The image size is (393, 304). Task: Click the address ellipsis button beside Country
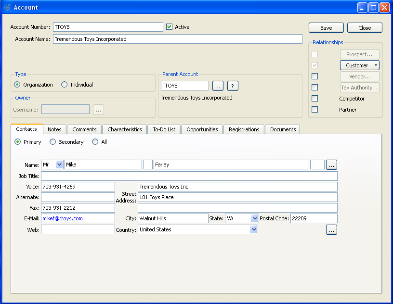[331, 230]
